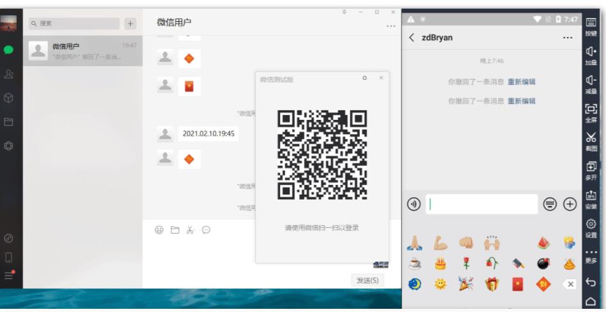Expand emulator 更多 more options
This screenshot has width=606, height=312.
(x=591, y=256)
